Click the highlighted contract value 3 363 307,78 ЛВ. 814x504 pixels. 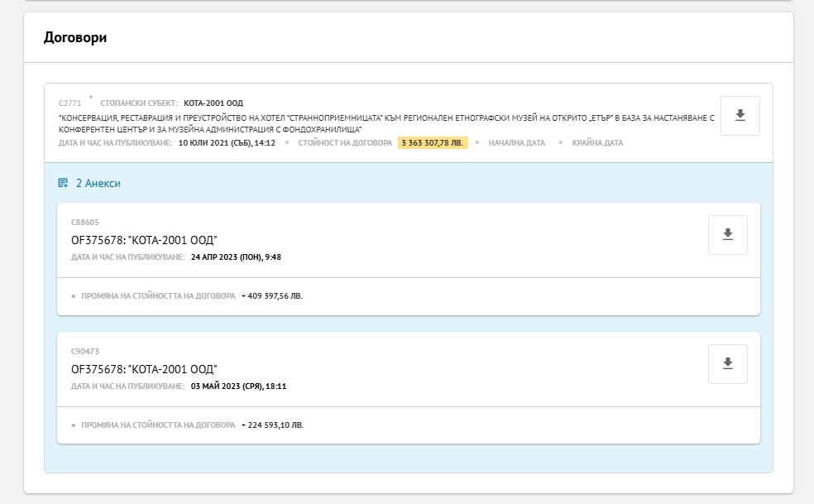(432, 143)
